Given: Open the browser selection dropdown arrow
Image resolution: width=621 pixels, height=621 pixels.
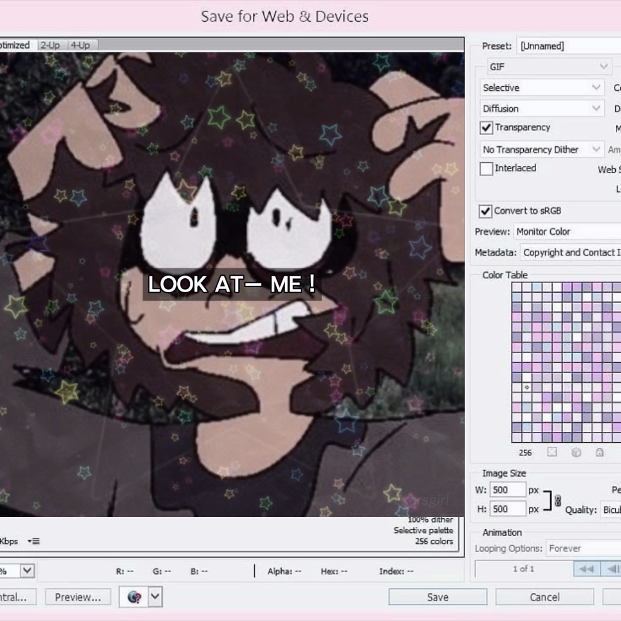Looking at the screenshot, I should [x=155, y=596].
